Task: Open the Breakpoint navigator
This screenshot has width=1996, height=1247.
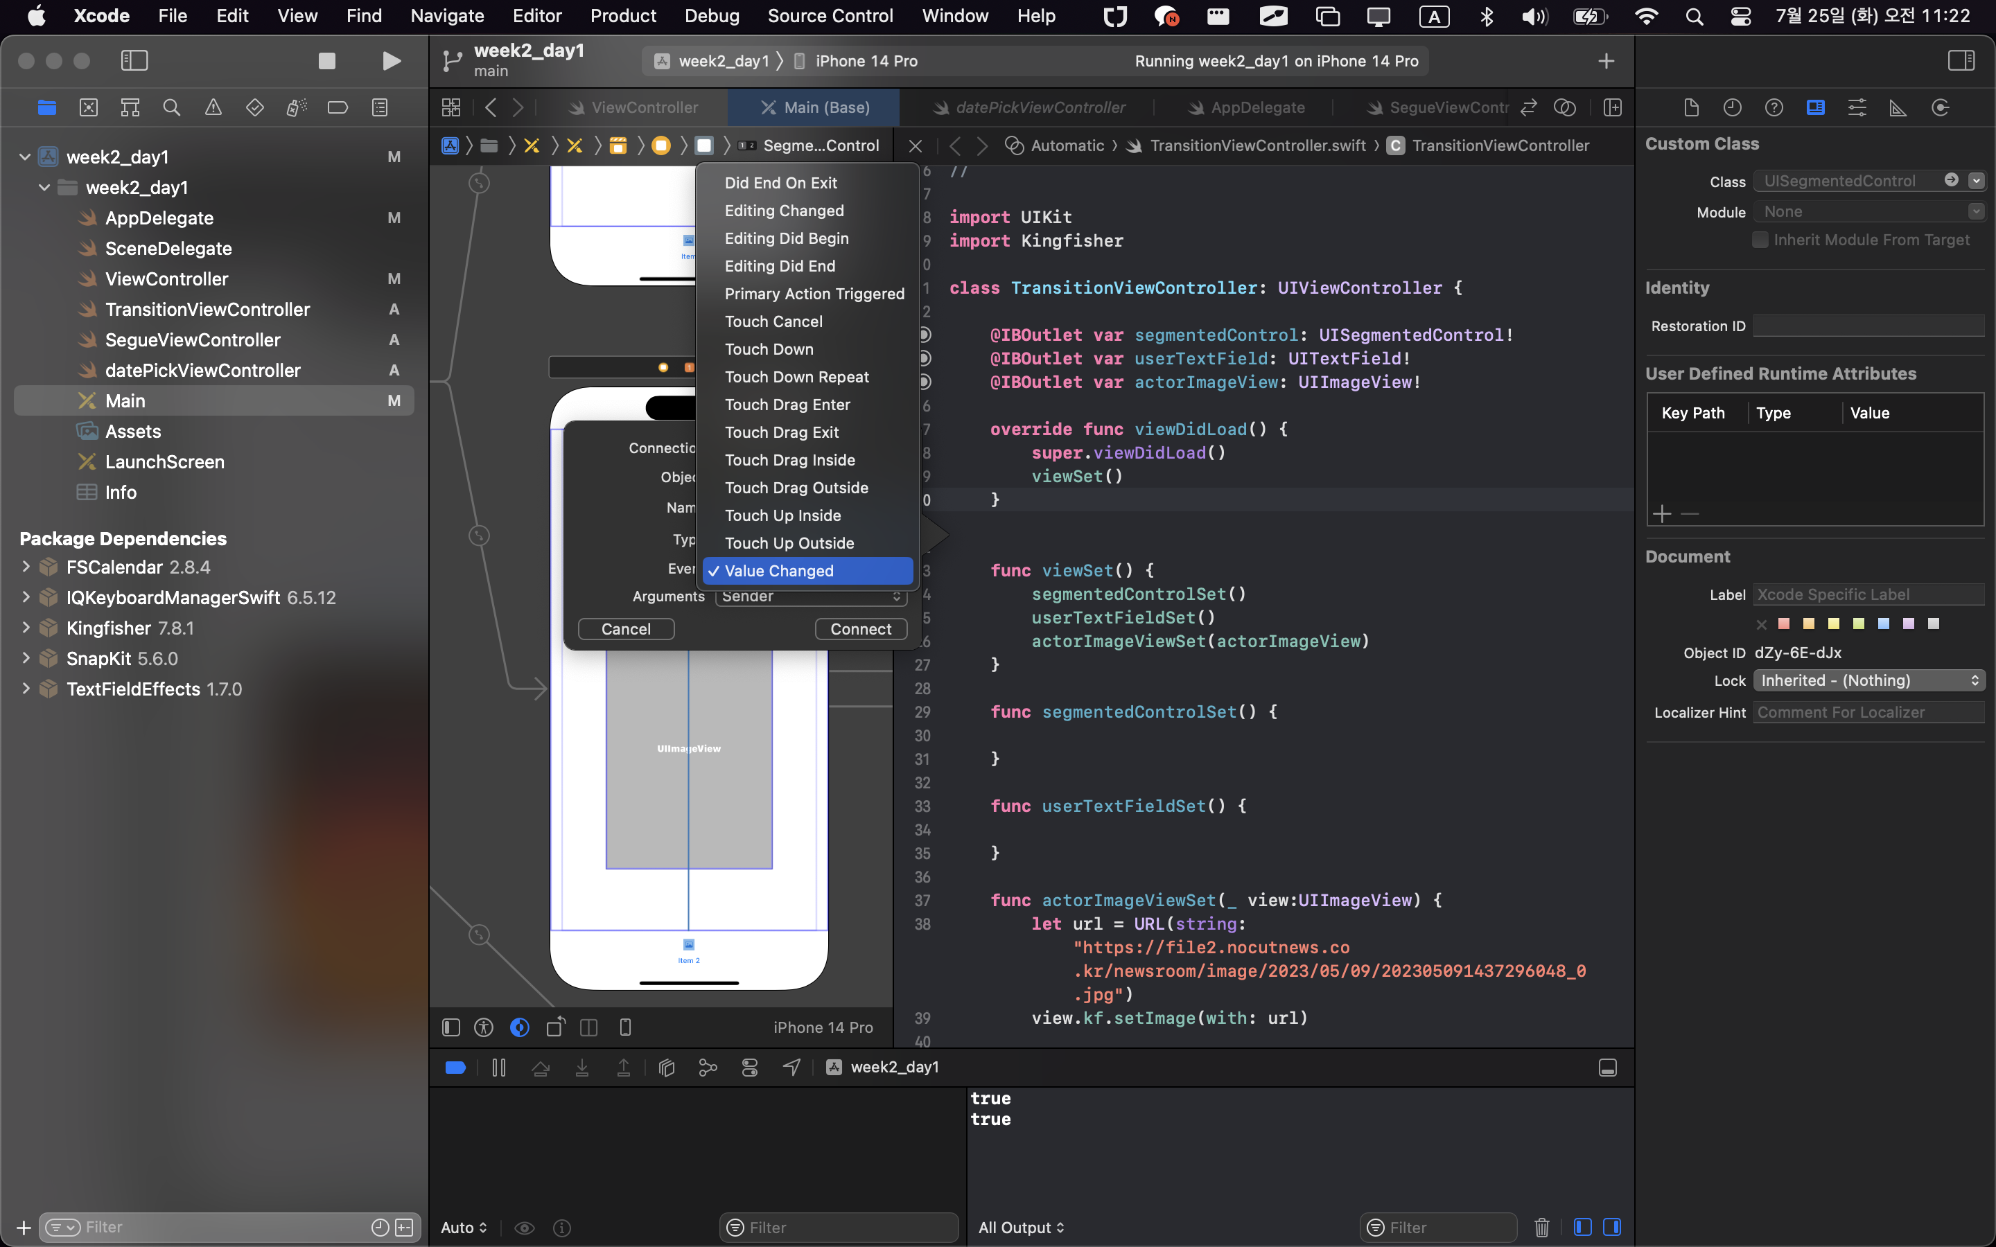Action: tap(338, 107)
